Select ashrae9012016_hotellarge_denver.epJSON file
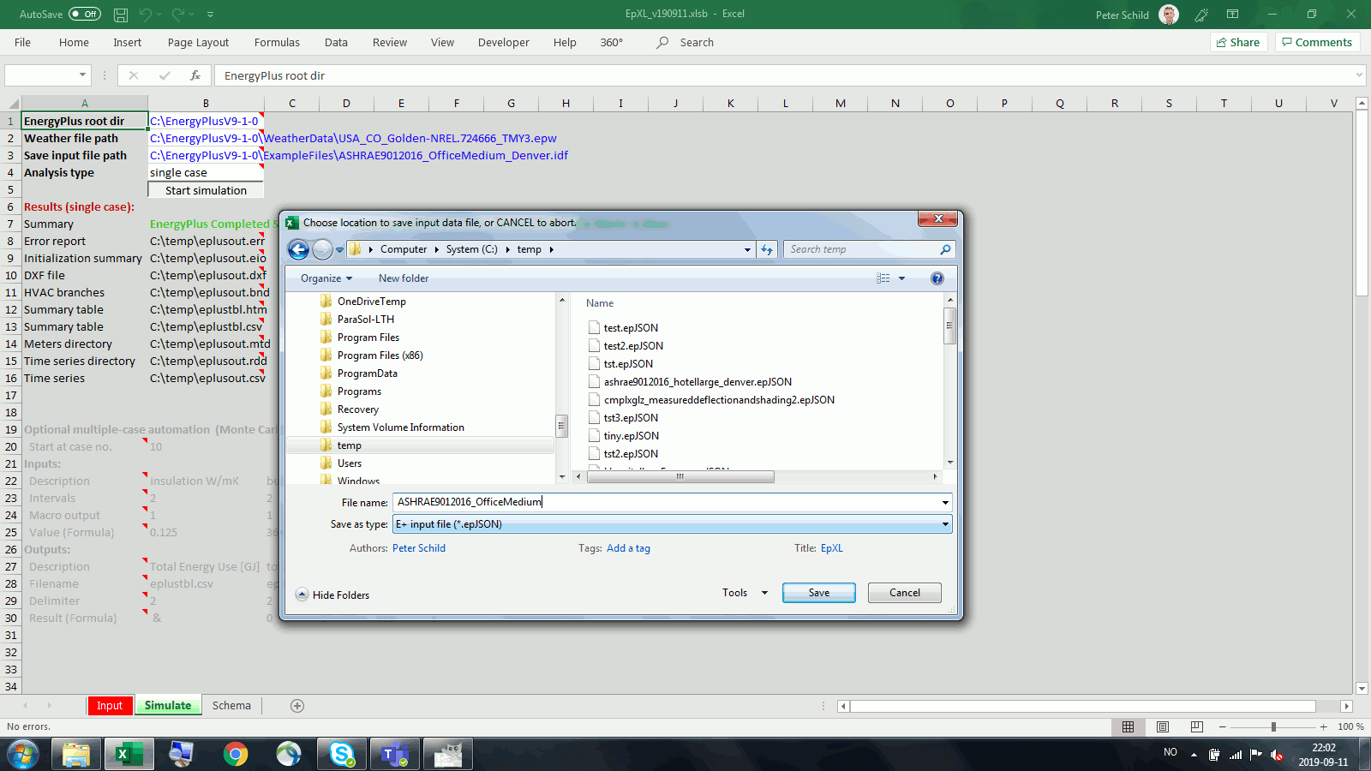Image resolution: width=1371 pixels, height=771 pixels. point(697,382)
